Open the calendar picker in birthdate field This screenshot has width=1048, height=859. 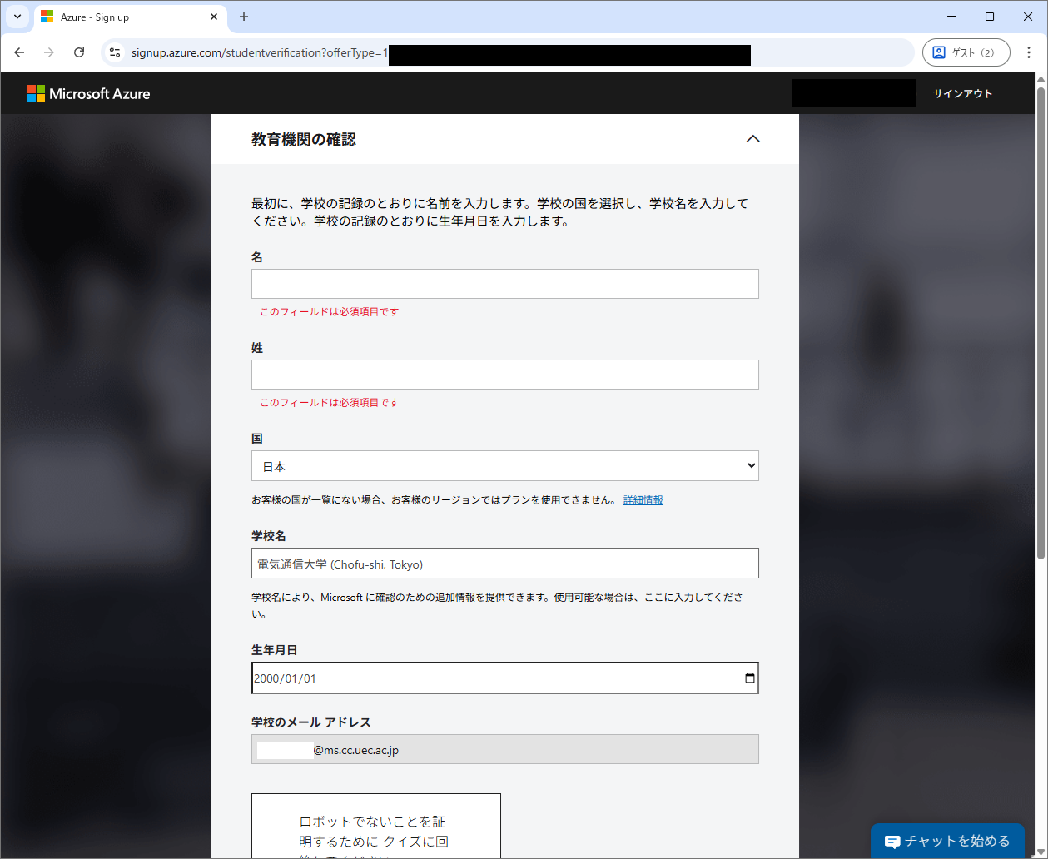tap(749, 678)
